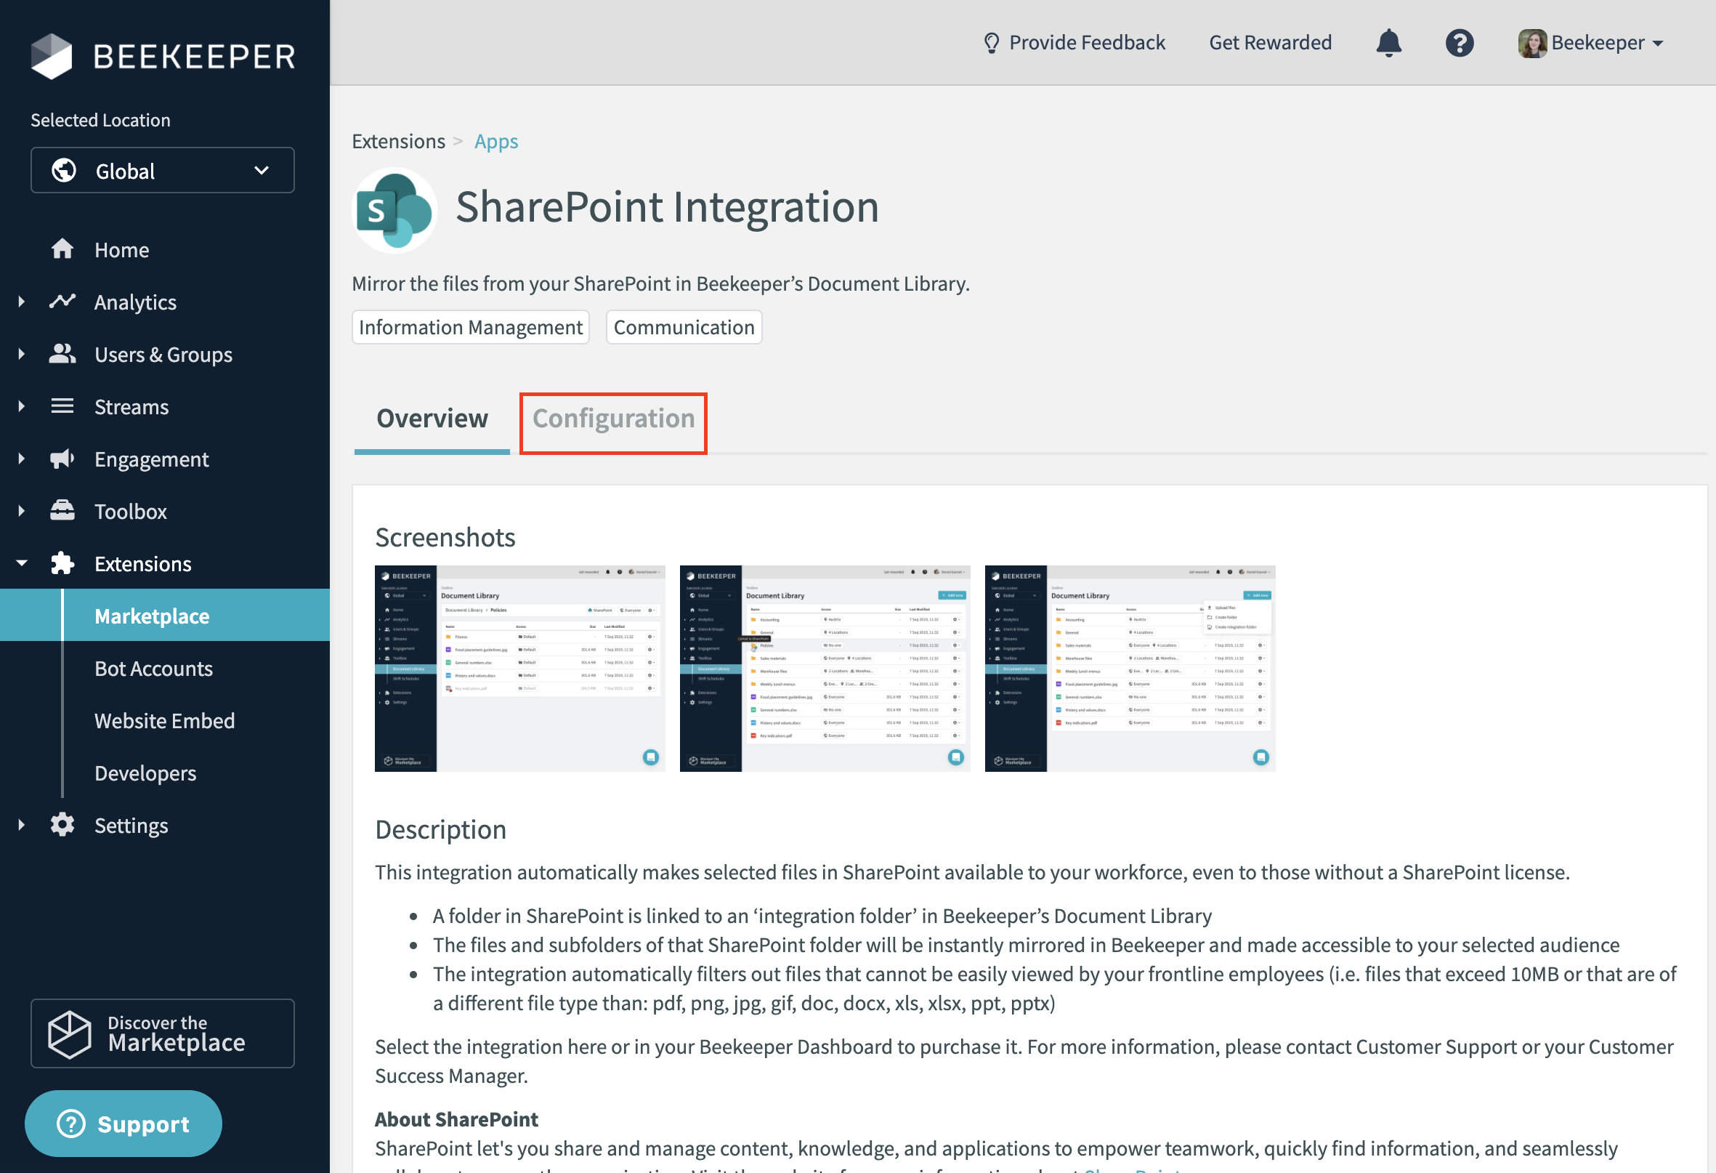Click the Support button
The height and width of the screenshot is (1173, 1716).
click(124, 1124)
